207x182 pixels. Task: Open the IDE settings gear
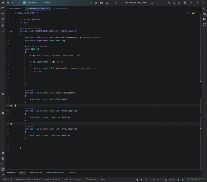(185, 3)
